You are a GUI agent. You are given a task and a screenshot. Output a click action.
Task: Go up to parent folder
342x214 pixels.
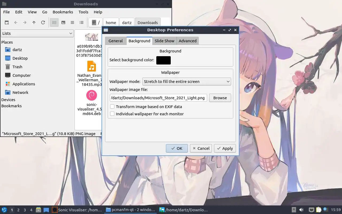pos(34,22)
